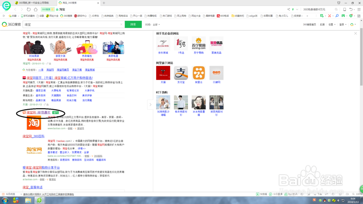Open the 支付宝 site icon

pyautogui.click(x=181, y=73)
